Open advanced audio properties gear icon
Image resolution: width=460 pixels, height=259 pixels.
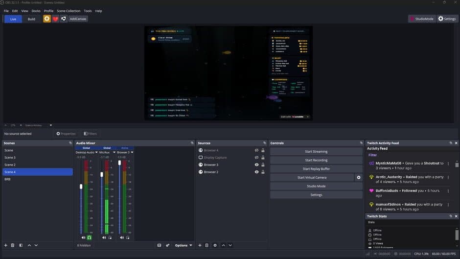167,245
